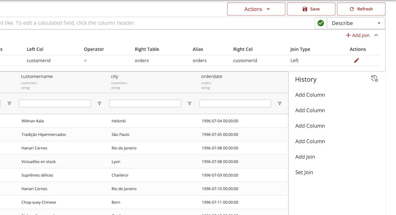Click the filter icon for city column

[190, 103]
